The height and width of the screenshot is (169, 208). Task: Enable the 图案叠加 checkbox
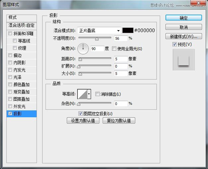(x=10, y=99)
